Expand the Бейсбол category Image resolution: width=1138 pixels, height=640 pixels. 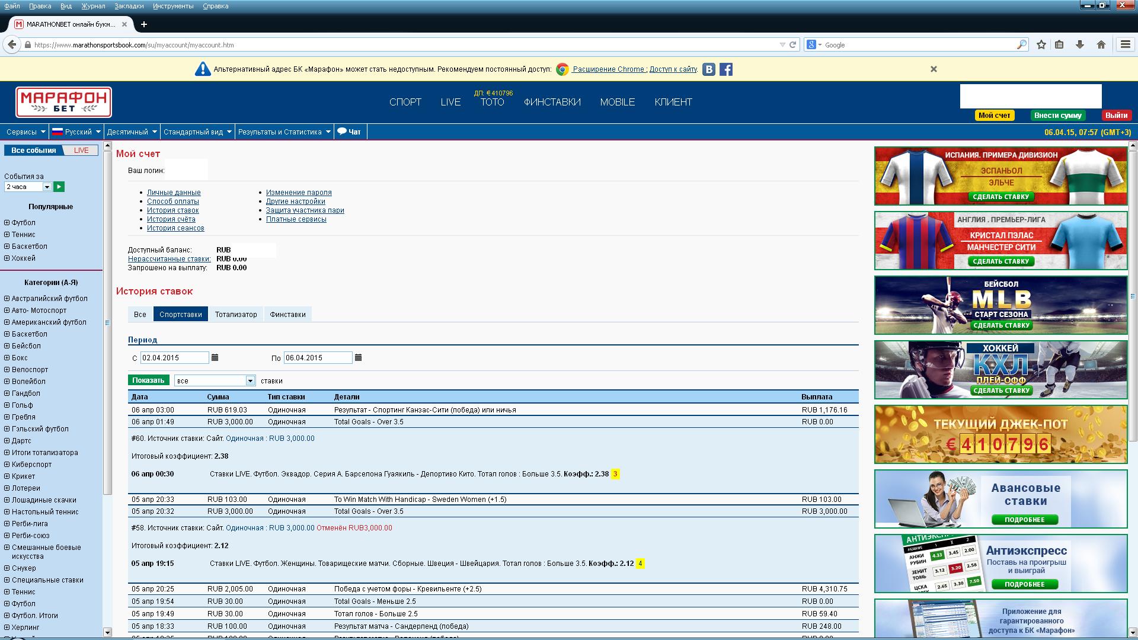point(7,346)
